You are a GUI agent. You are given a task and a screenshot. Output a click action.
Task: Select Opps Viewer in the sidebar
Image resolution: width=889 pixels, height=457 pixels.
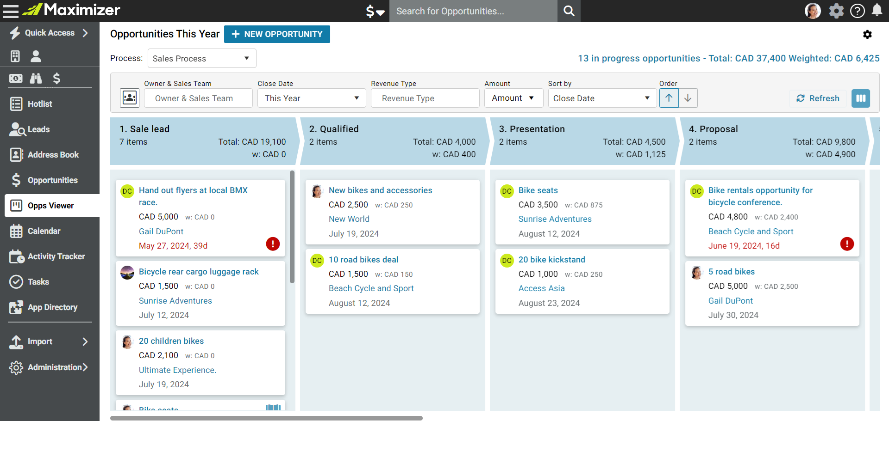coord(52,206)
